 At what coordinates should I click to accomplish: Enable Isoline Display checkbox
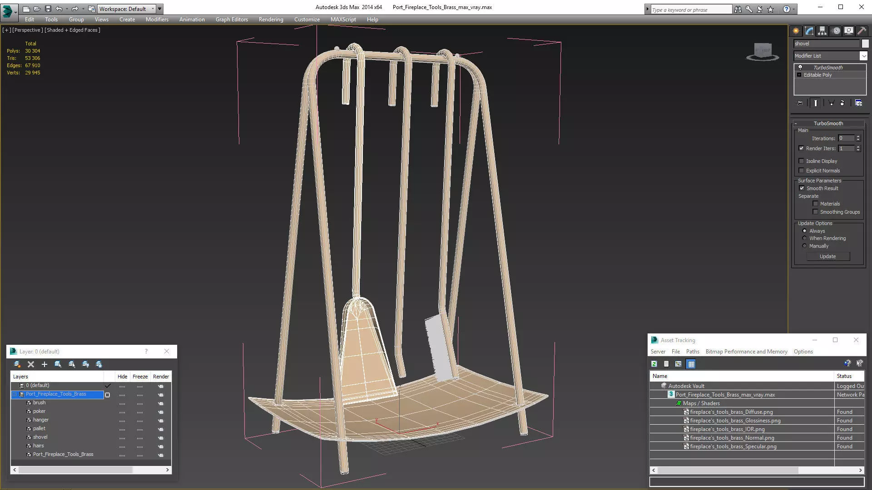[x=802, y=161]
